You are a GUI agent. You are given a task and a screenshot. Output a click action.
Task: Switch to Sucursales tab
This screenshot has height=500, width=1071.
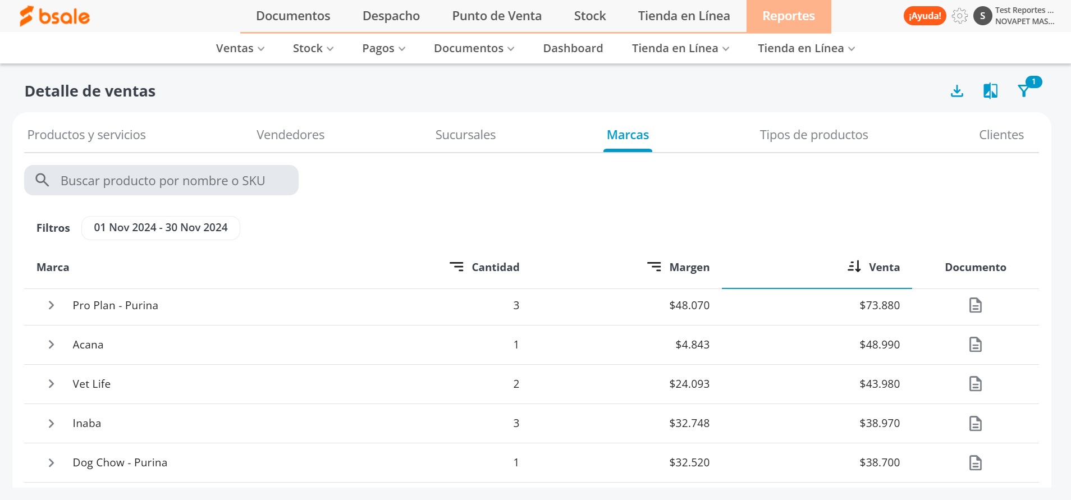[x=465, y=135]
